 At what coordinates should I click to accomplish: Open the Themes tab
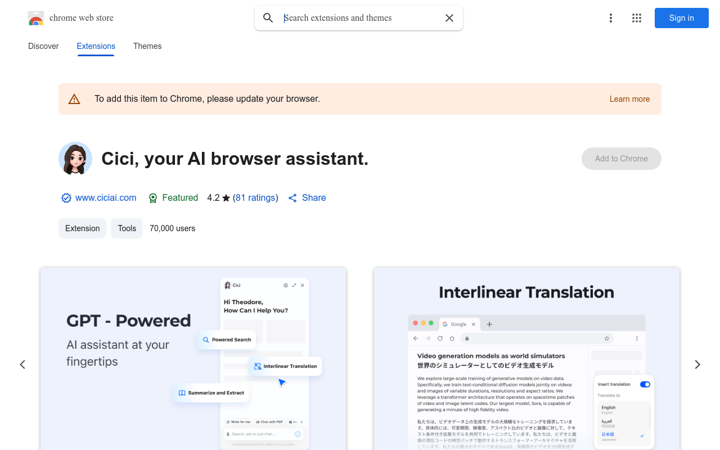[x=147, y=46]
